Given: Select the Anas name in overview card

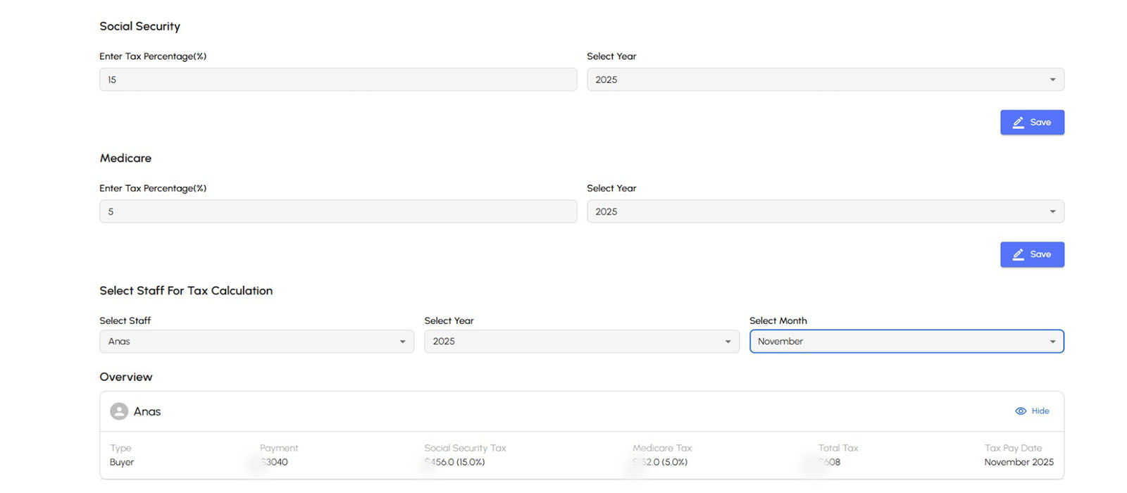Looking at the screenshot, I should tap(147, 412).
